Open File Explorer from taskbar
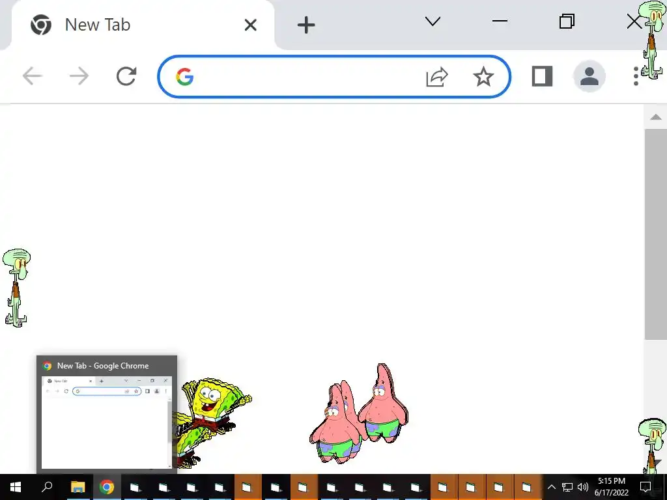This screenshot has width=667, height=500. [x=78, y=487]
